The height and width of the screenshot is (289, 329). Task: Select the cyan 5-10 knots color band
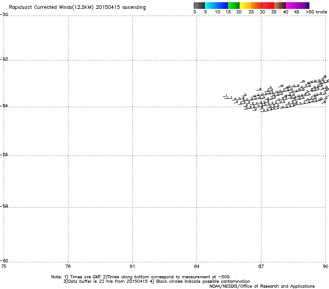(x=211, y=5)
